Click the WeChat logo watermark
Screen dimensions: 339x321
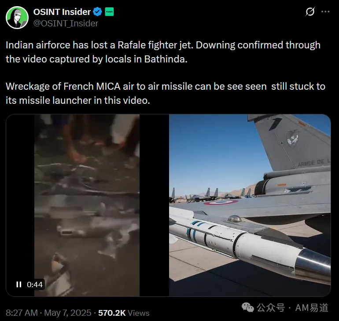(x=248, y=307)
